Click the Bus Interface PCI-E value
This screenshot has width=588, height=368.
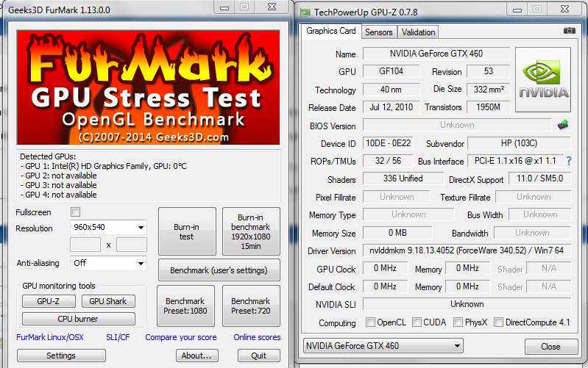[515, 161]
